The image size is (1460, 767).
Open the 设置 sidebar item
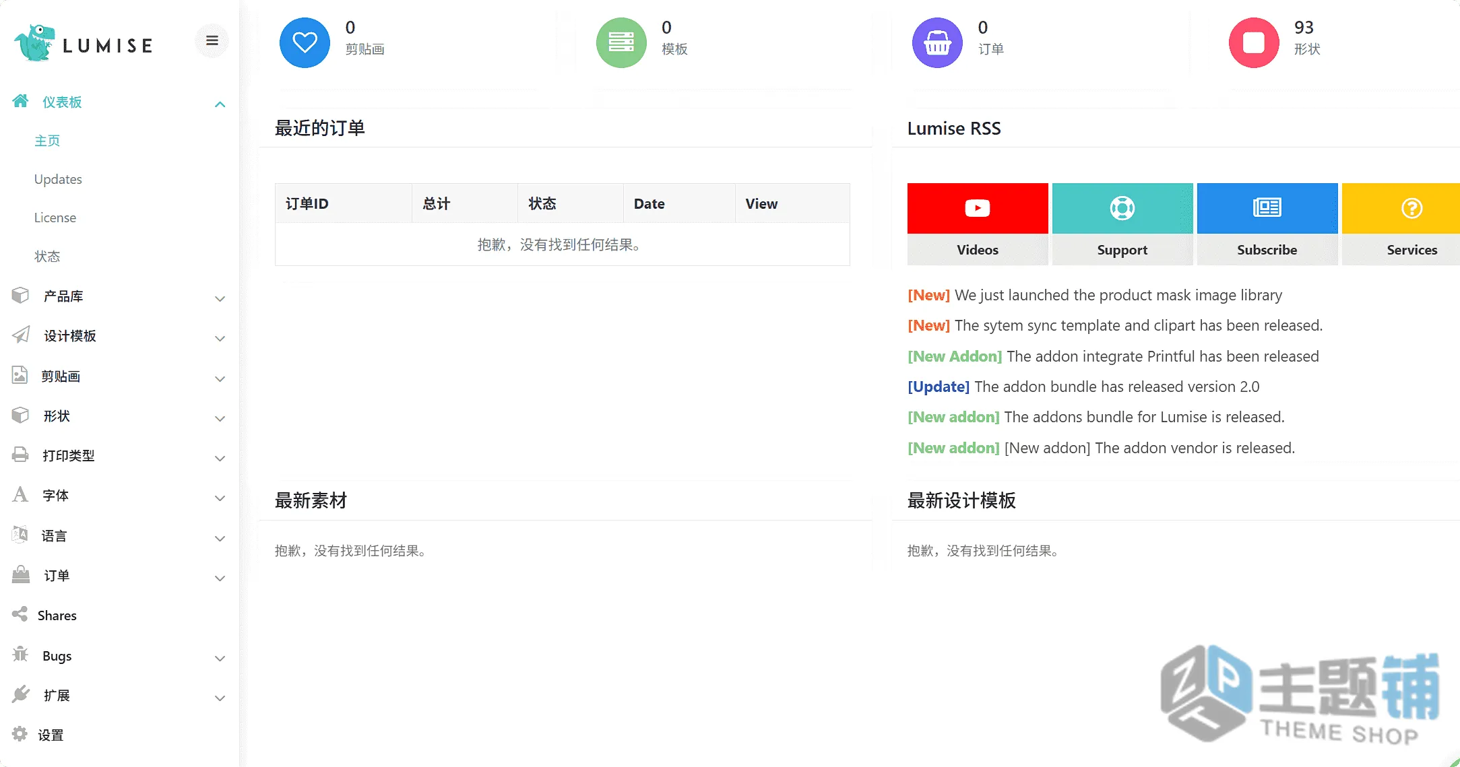tap(51, 735)
